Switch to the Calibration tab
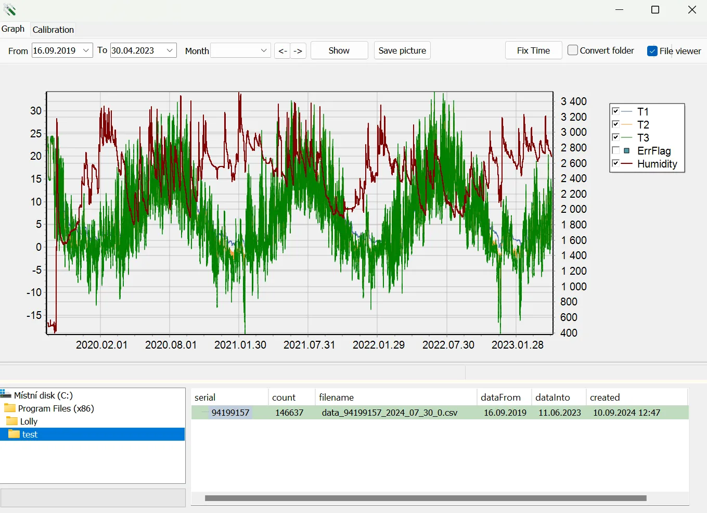The width and height of the screenshot is (707, 513). pyautogui.click(x=53, y=29)
